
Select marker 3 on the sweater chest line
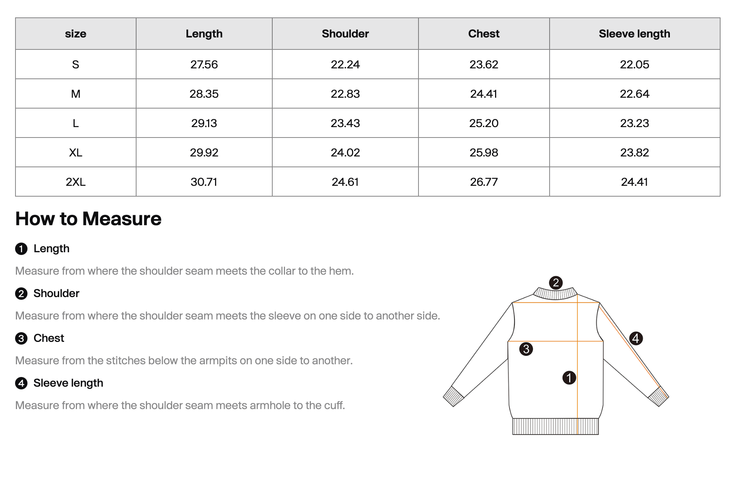pos(526,349)
